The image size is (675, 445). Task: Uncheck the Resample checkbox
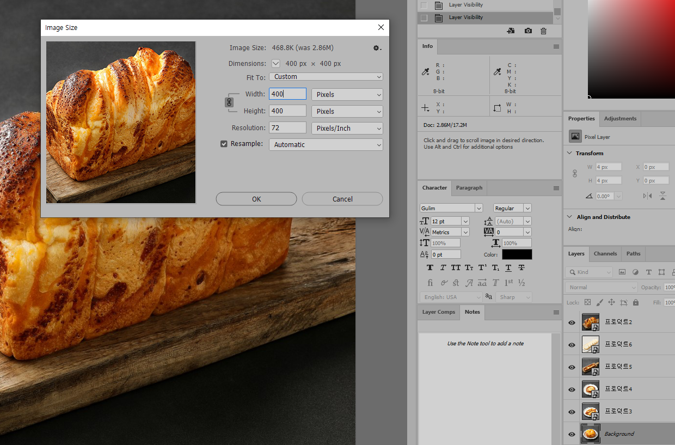point(224,144)
